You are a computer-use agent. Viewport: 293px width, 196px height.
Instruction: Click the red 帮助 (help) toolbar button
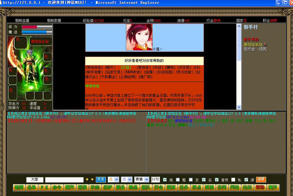pyautogui.click(x=260, y=188)
